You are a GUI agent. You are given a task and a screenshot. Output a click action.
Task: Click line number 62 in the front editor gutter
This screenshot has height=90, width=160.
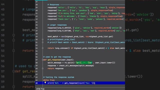point(36,74)
